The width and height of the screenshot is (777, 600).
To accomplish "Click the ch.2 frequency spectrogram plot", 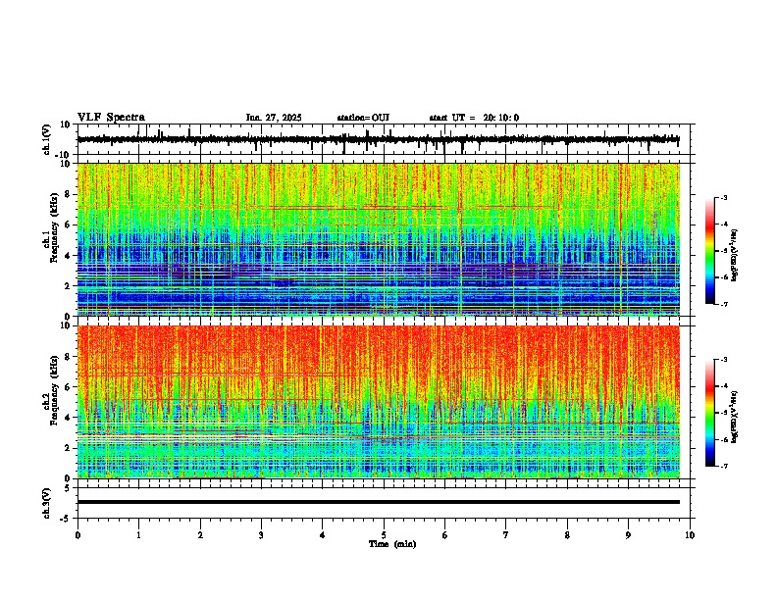I will (379, 402).
